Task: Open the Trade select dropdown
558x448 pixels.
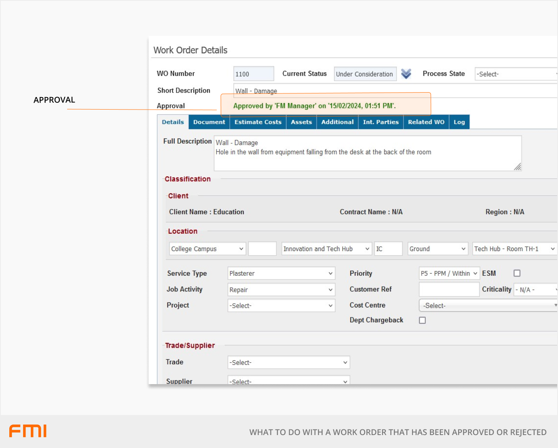Action: coord(289,363)
